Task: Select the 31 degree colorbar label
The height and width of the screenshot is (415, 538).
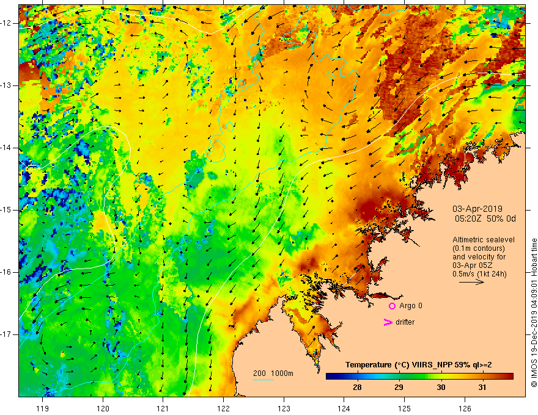Action: pyautogui.click(x=482, y=388)
